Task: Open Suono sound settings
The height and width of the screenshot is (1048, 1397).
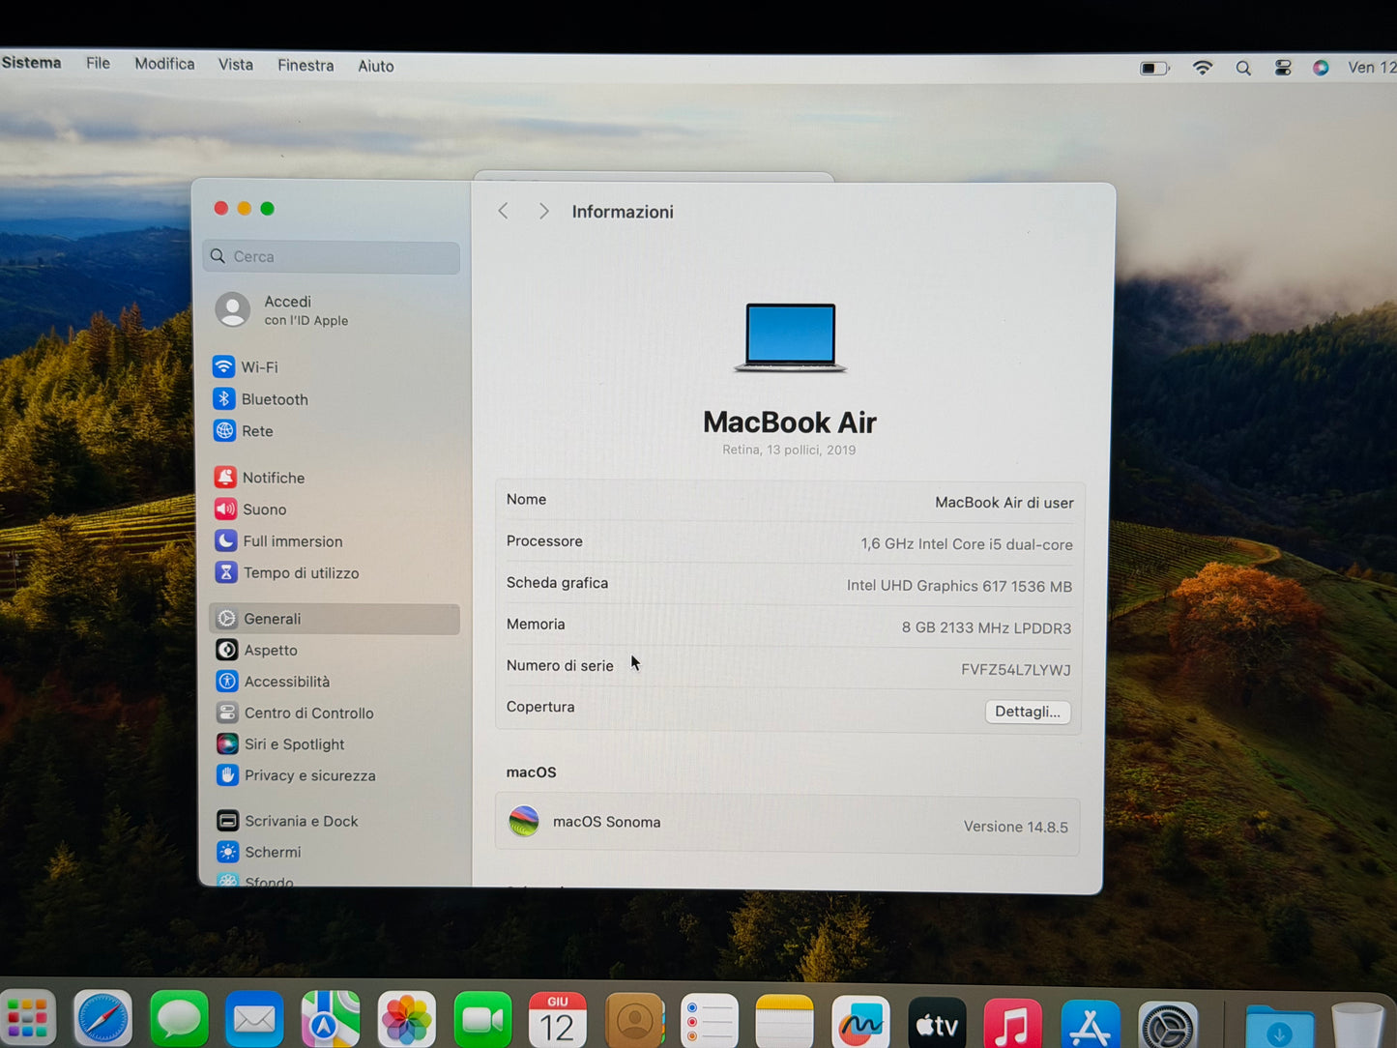Action: (x=251, y=509)
